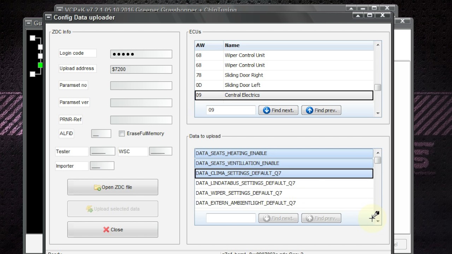Click the Find next blue arrow icon in ECUs
Image resolution: width=452 pixels, height=254 pixels.
tap(267, 110)
